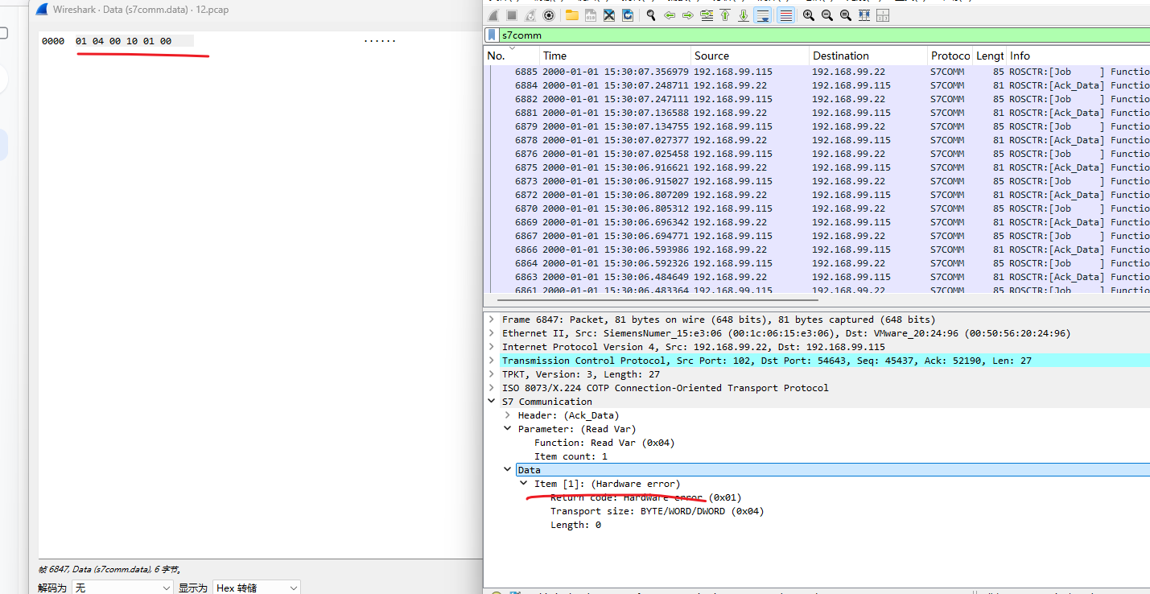
Task: Sort by the Info column header
Action: pyautogui.click(x=1078, y=56)
